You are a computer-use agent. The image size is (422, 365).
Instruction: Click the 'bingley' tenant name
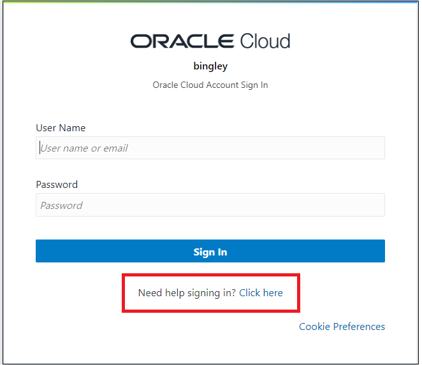(x=210, y=66)
